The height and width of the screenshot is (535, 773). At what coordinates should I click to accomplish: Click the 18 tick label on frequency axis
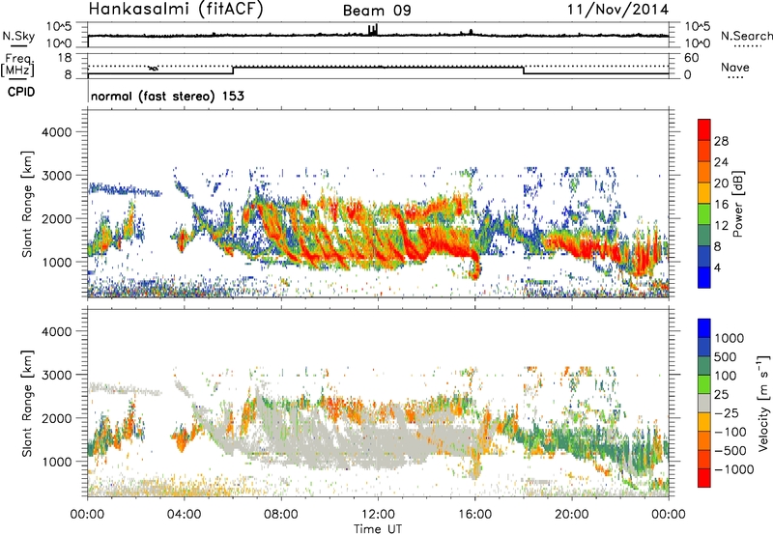click(65, 58)
